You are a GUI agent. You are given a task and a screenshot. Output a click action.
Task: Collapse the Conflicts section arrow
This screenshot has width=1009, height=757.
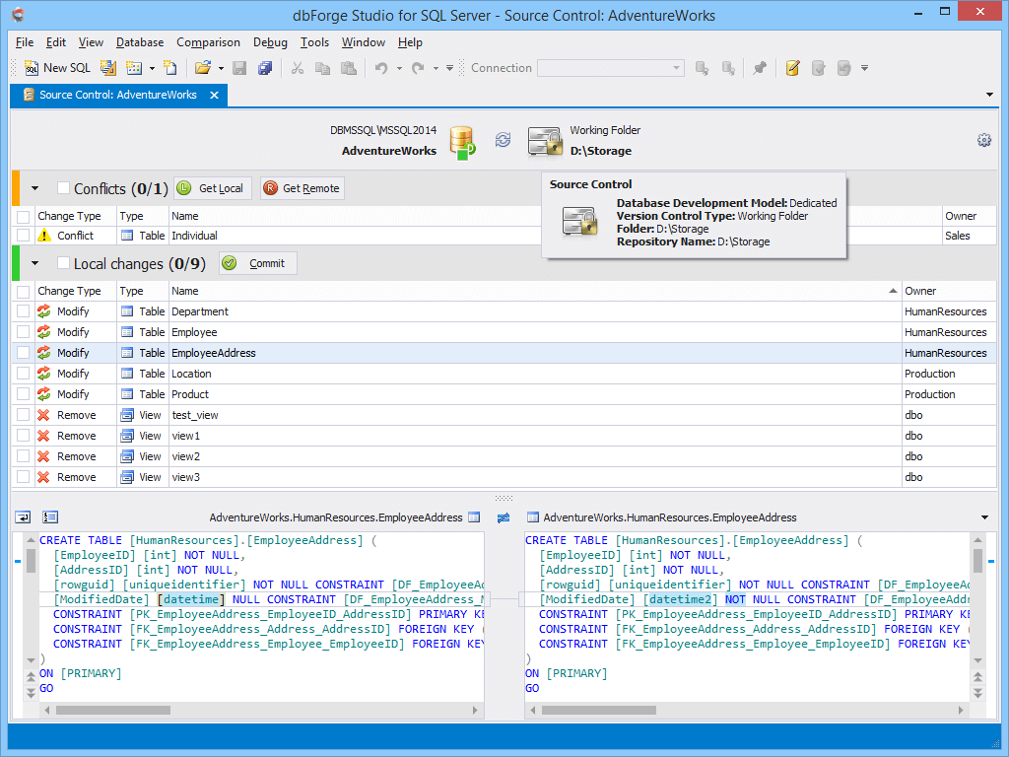click(35, 188)
